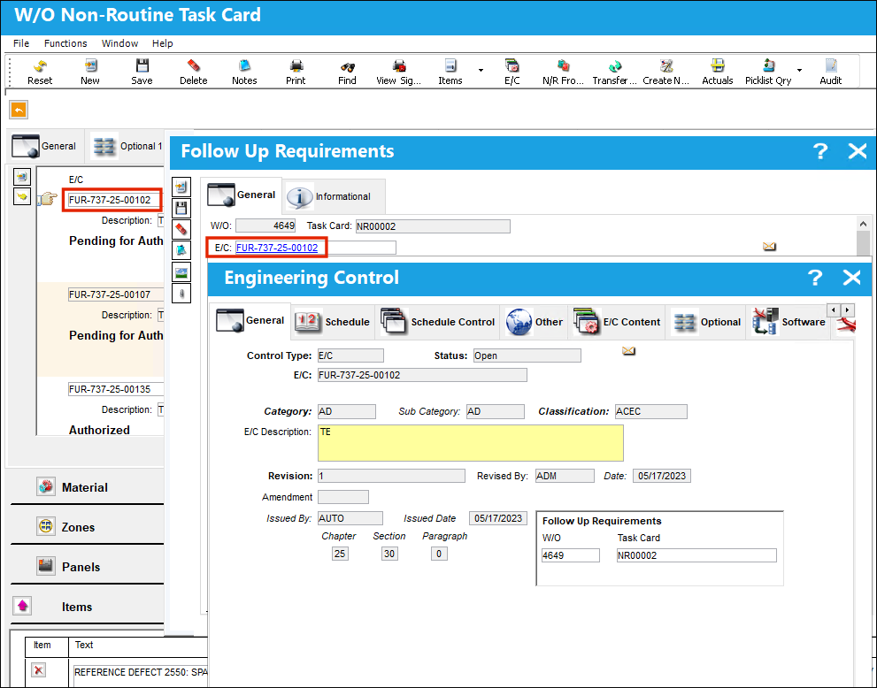Image resolution: width=877 pixels, height=688 pixels.
Task: Open the E/C toolbar button
Action: (512, 73)
